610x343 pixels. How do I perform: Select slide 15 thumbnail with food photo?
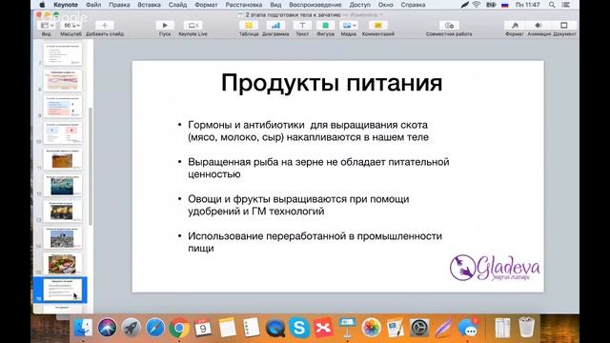click(63, 264)
